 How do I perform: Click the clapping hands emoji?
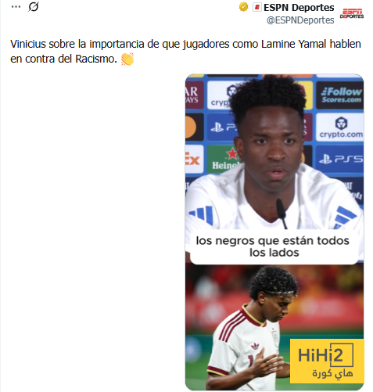(x=127, y=59)
